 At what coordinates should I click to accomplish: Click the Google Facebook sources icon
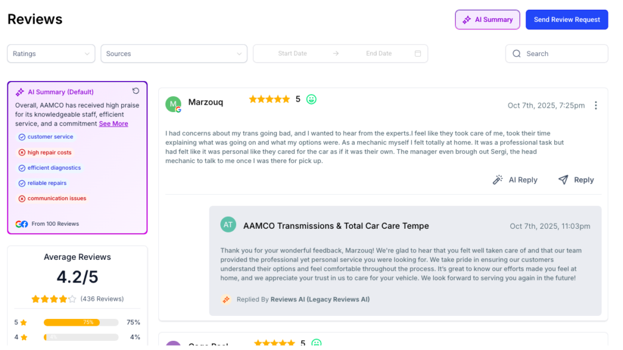[22, 224]
